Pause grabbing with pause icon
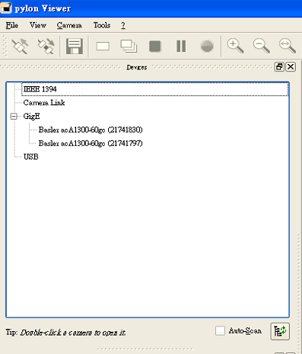302x354 pixels. pyautogui.click(x=181, y=47)
